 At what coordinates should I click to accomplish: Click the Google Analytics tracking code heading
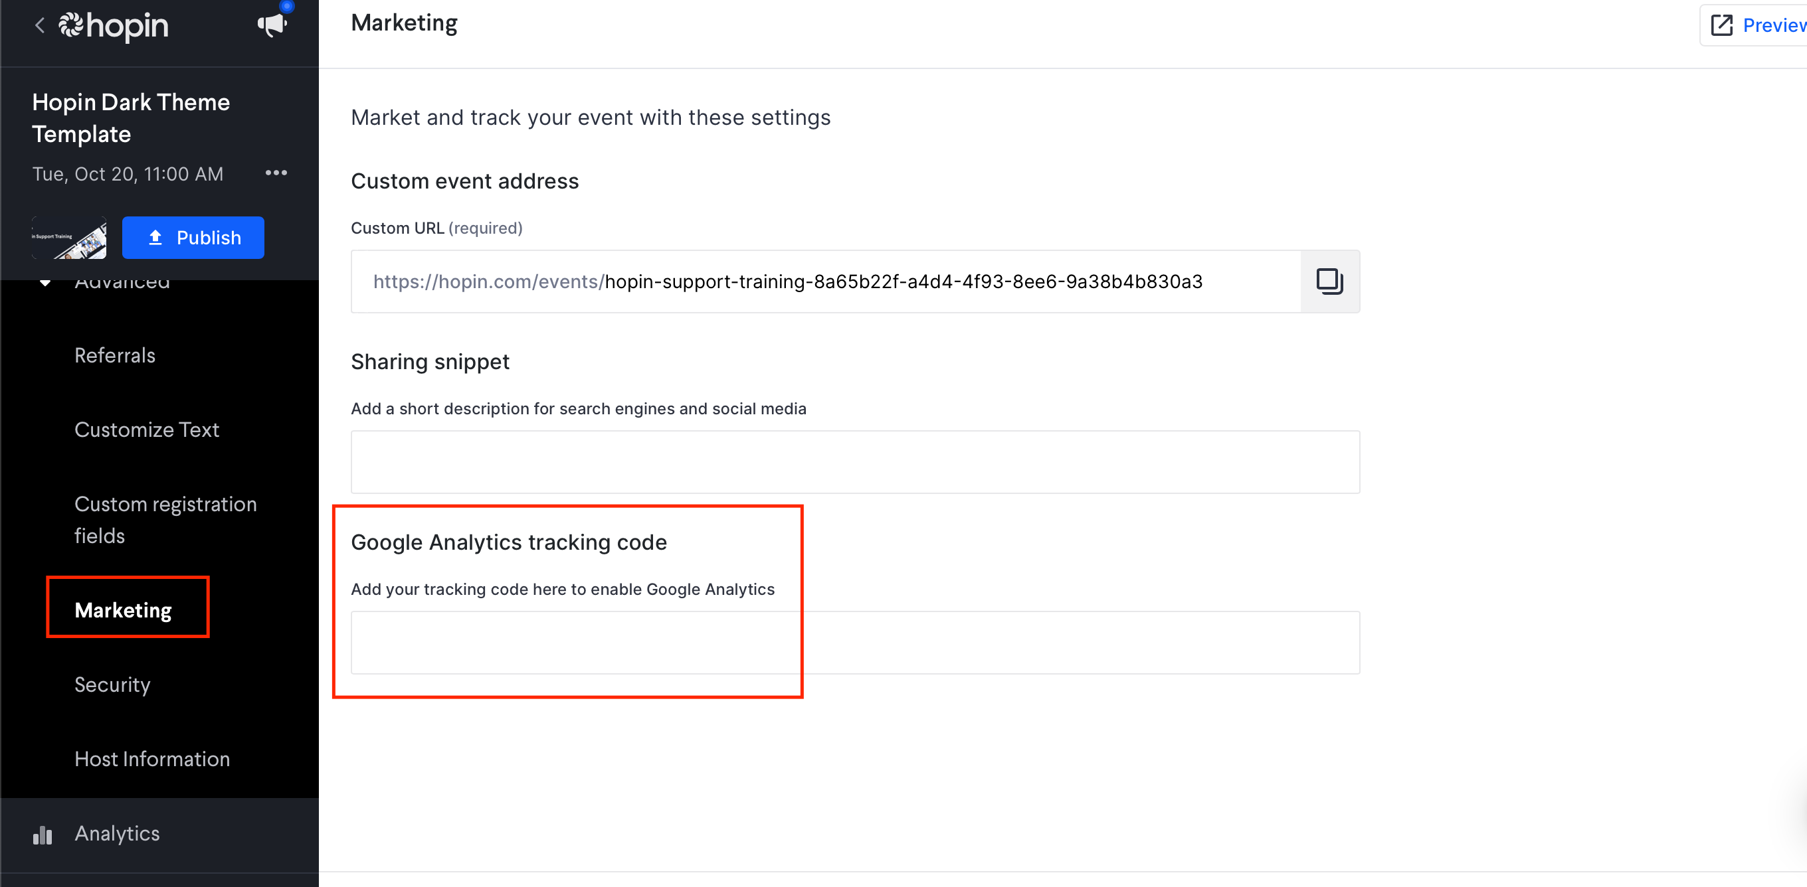tap(509, 542)
